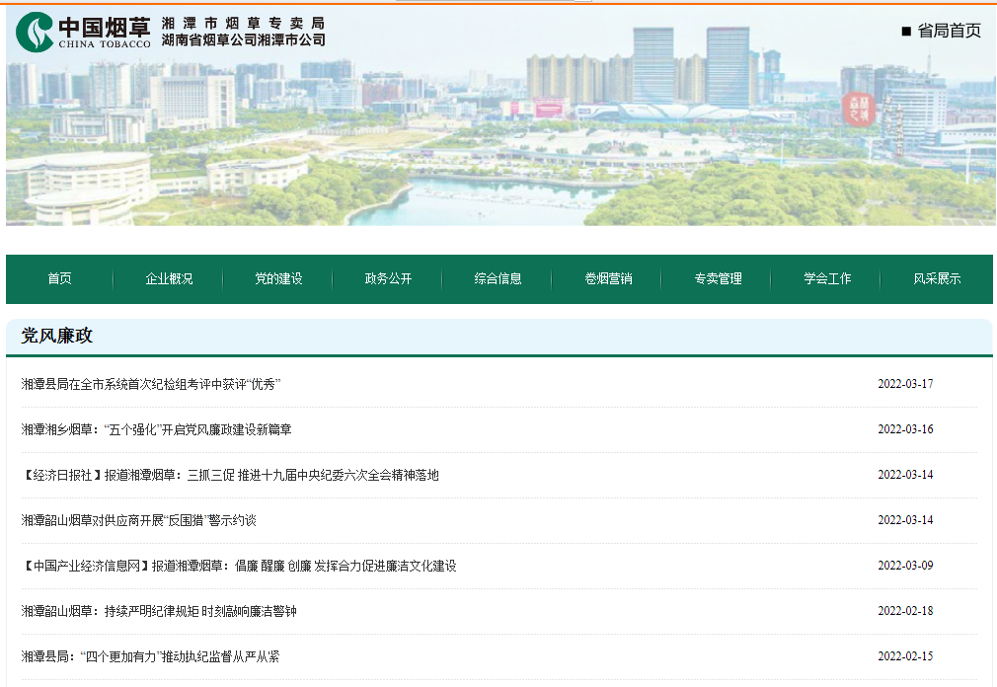Open article about 湘潭县局 纪检组考评 "优秀"
The width and height of the screenshot is (997, 687).
(151, 384)
